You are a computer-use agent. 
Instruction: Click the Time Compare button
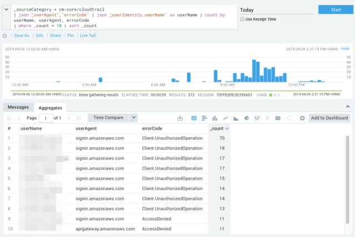tap(109, 118)
